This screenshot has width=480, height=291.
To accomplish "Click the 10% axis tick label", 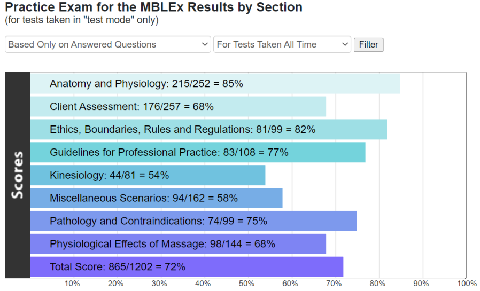I will point(72,284).
